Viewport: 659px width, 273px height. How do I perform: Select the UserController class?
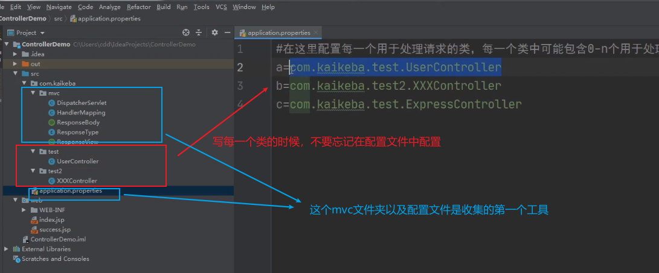(x=78, y=162)
